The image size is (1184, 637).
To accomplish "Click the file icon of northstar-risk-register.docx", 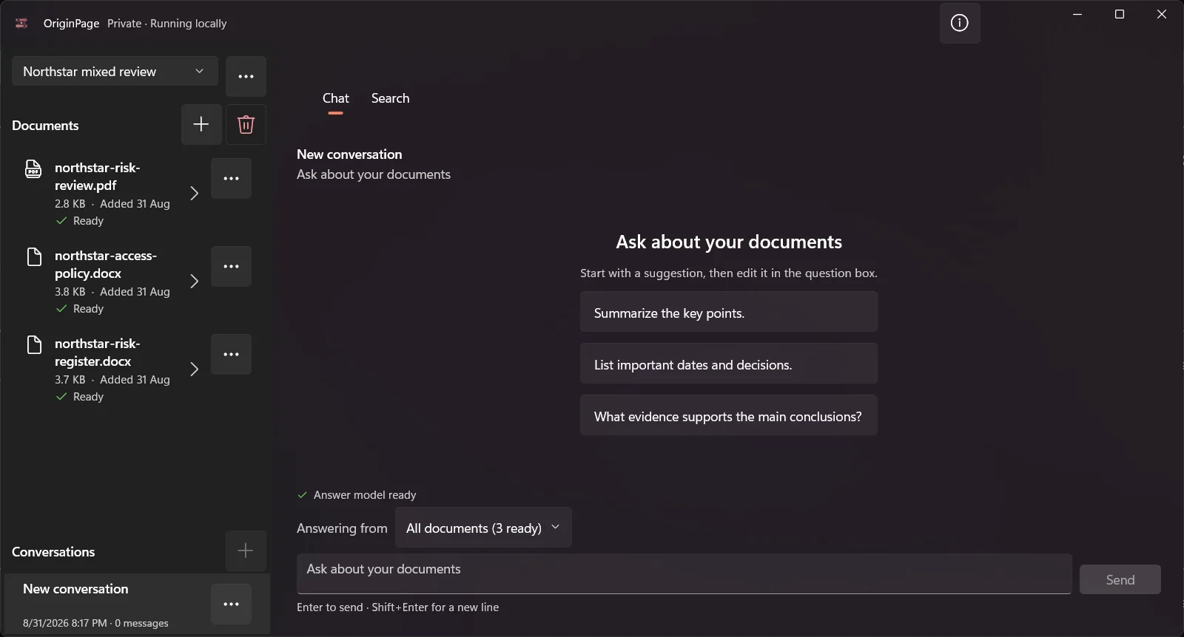I will [33, 344].
